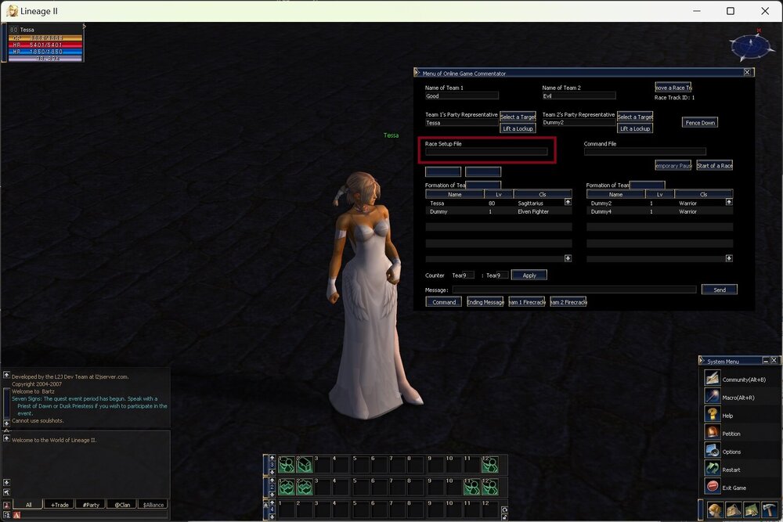Click the Fence Down button

[699, 123]
